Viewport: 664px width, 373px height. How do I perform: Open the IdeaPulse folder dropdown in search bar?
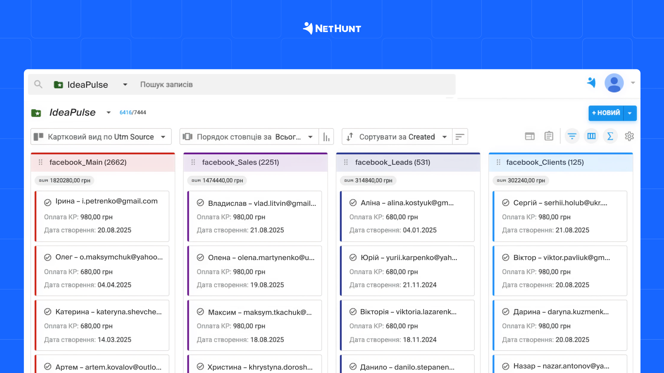pyautogui.click(x=125, y=85)
